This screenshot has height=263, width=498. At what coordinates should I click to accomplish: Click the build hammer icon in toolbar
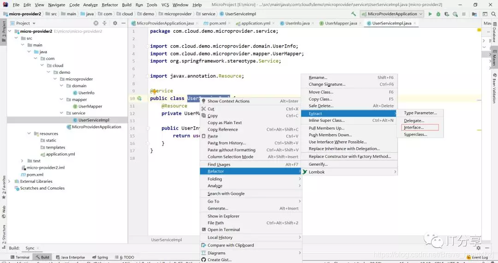coord(354,14)
